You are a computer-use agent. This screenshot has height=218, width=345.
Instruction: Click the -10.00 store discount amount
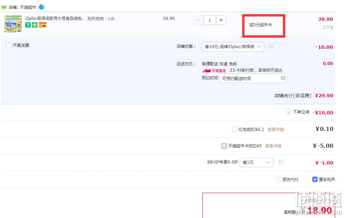324,47
